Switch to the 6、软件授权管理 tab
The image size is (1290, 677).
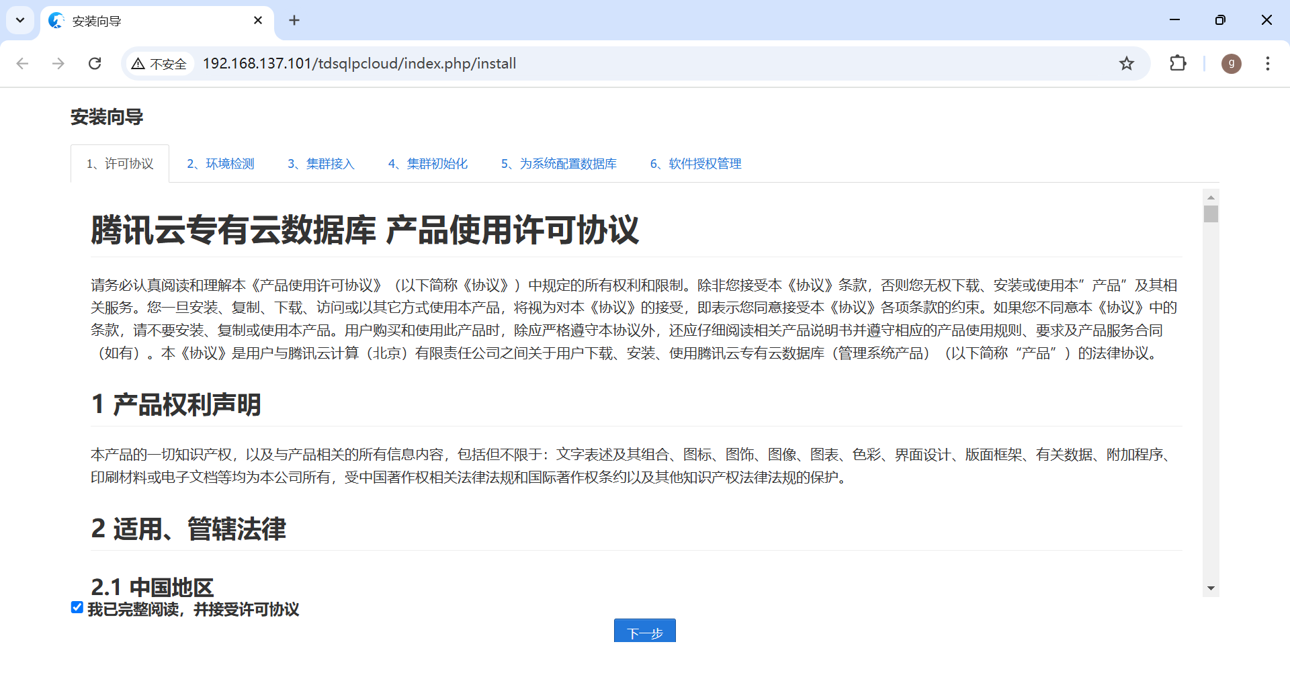pos(696,164)
